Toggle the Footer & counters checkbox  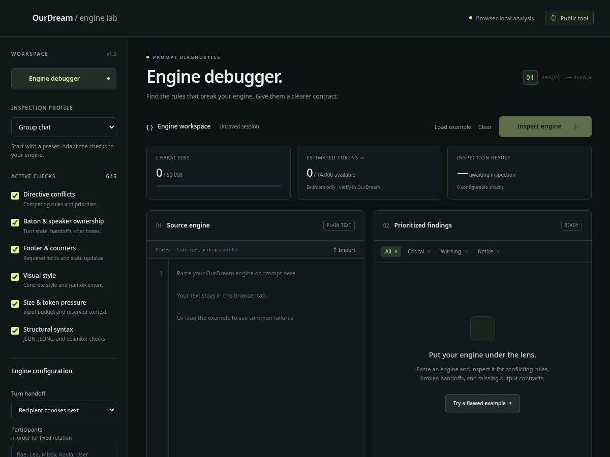coord(15,249)
